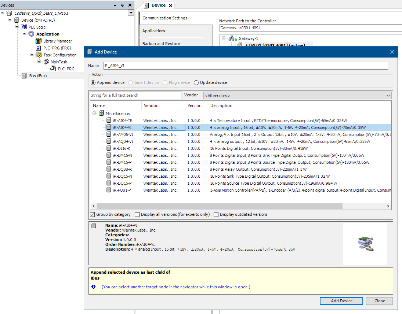Click the iR-AM06-VI module icon
This screenshot has height=314, width=402.
tap(109, 134)
